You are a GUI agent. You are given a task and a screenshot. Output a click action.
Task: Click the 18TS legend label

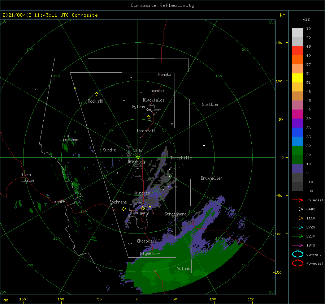311,245
